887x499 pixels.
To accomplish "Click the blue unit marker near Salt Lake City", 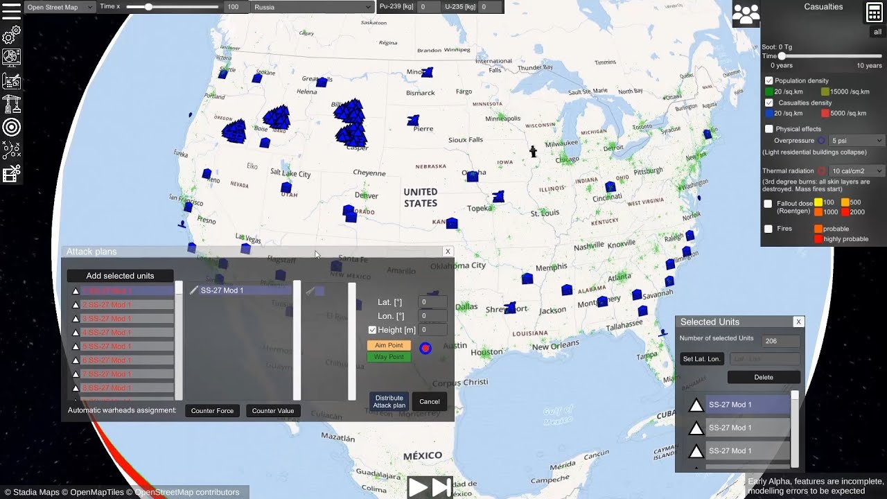I will [286, 187].
